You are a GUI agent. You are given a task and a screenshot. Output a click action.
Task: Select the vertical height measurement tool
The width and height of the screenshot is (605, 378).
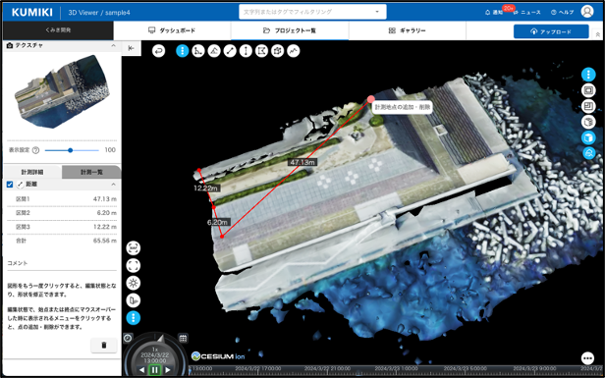[246, 51]
